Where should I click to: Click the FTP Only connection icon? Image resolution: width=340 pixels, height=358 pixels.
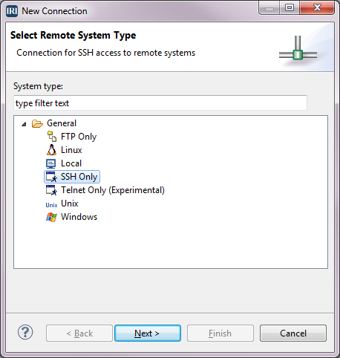point(52,137)
